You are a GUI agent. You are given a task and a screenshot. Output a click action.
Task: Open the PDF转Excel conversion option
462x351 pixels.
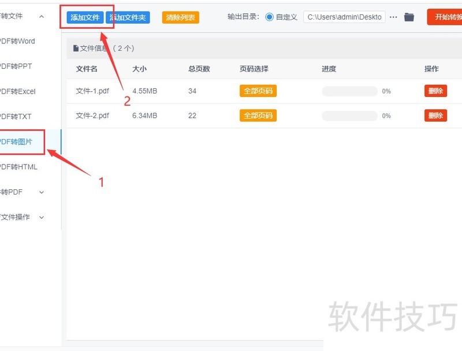[x=16, y=91]
